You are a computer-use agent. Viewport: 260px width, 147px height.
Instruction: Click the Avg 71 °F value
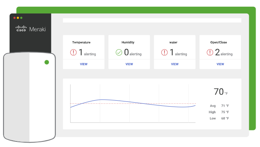tap(225, 106)
